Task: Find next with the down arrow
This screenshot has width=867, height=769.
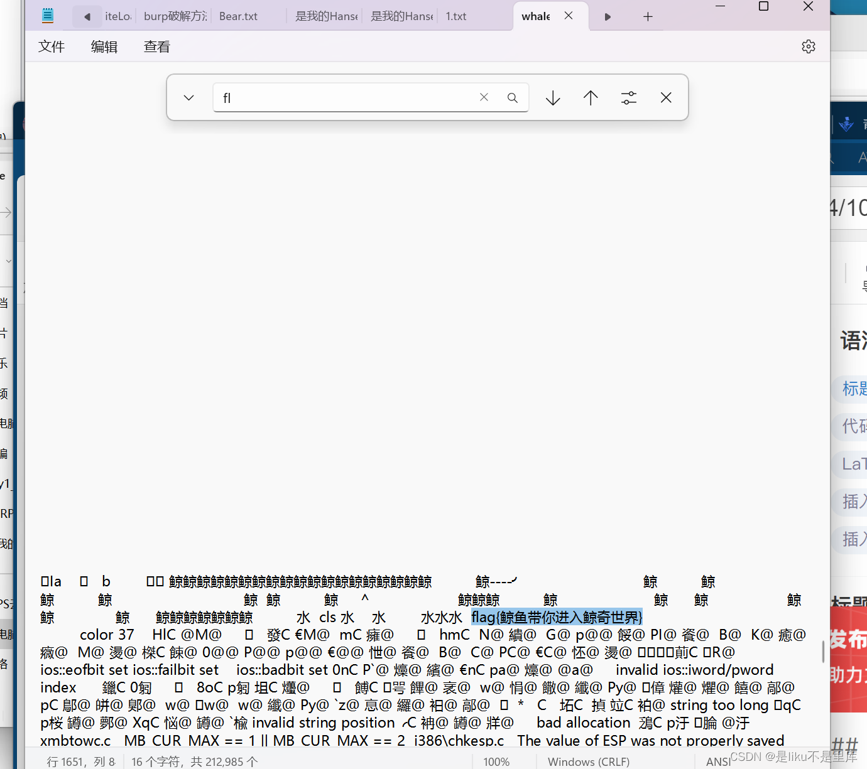Action: coord(553,98)
